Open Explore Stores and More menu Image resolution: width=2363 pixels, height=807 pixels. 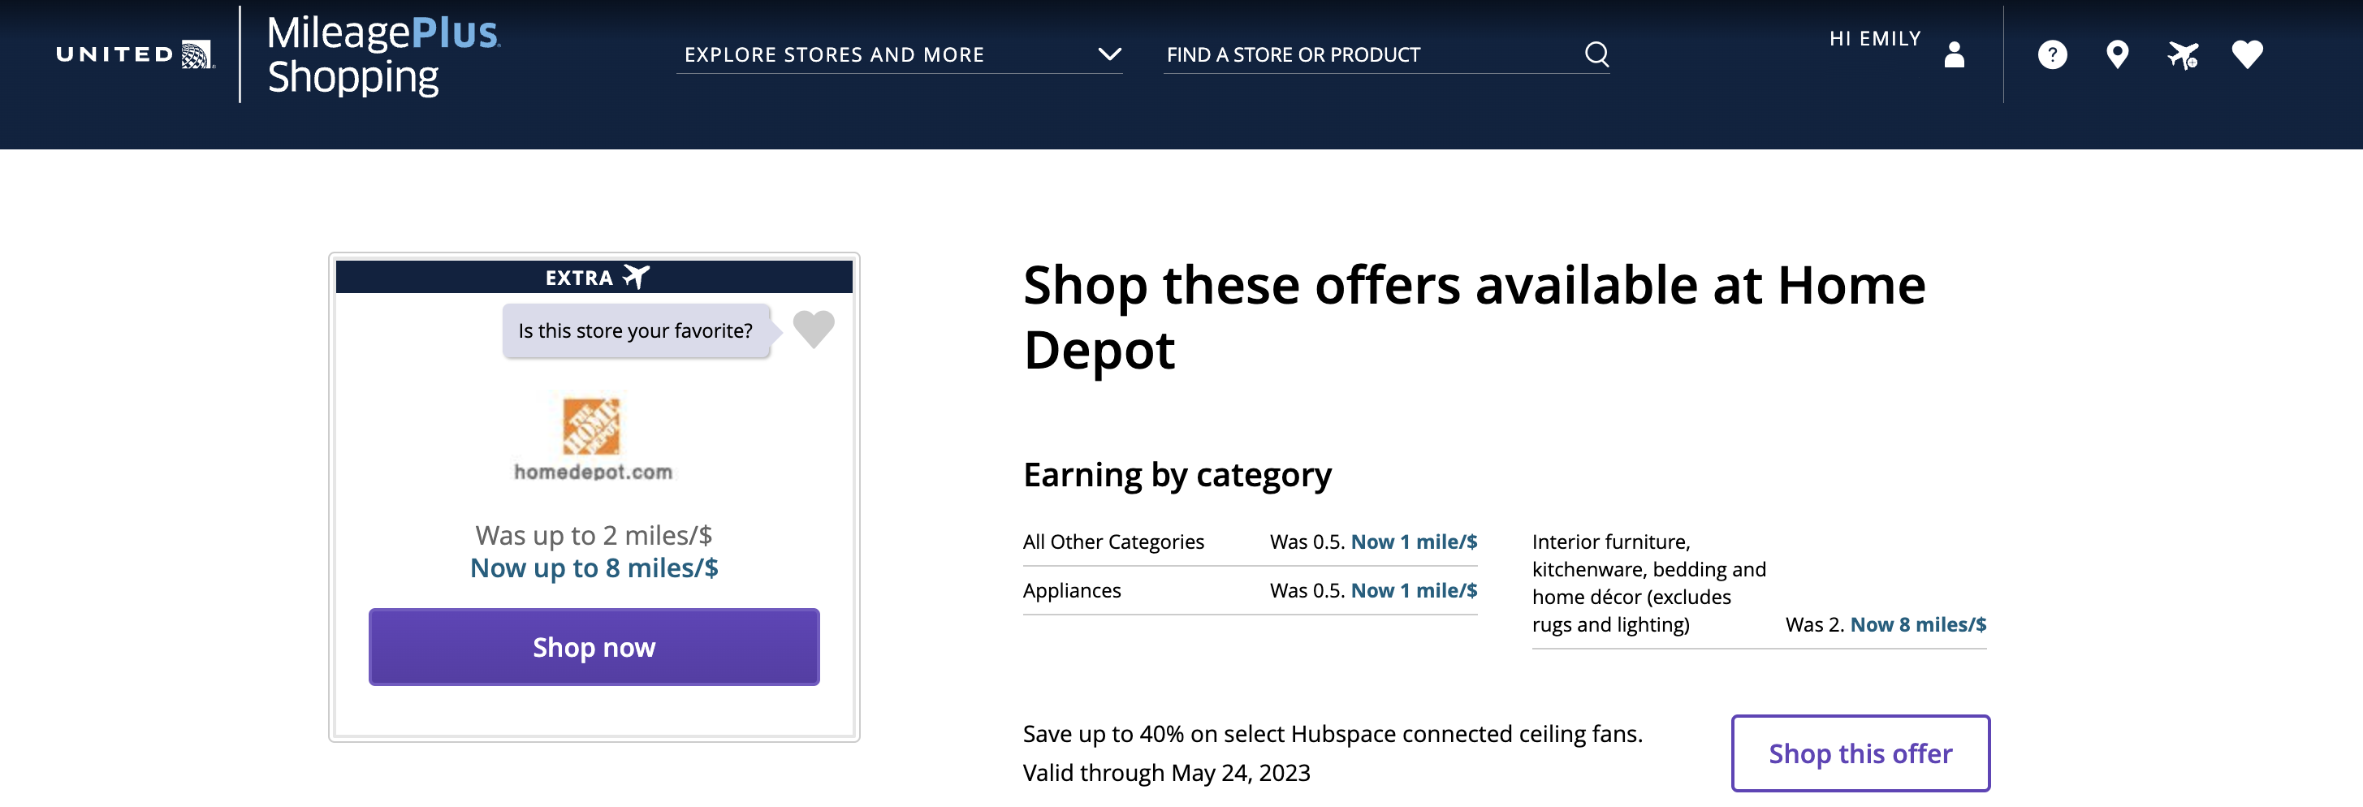(833, 55)
